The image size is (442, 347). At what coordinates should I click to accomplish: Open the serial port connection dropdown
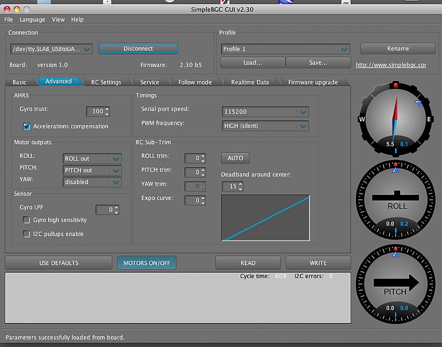pyautogui.click(x=51, y=49)
